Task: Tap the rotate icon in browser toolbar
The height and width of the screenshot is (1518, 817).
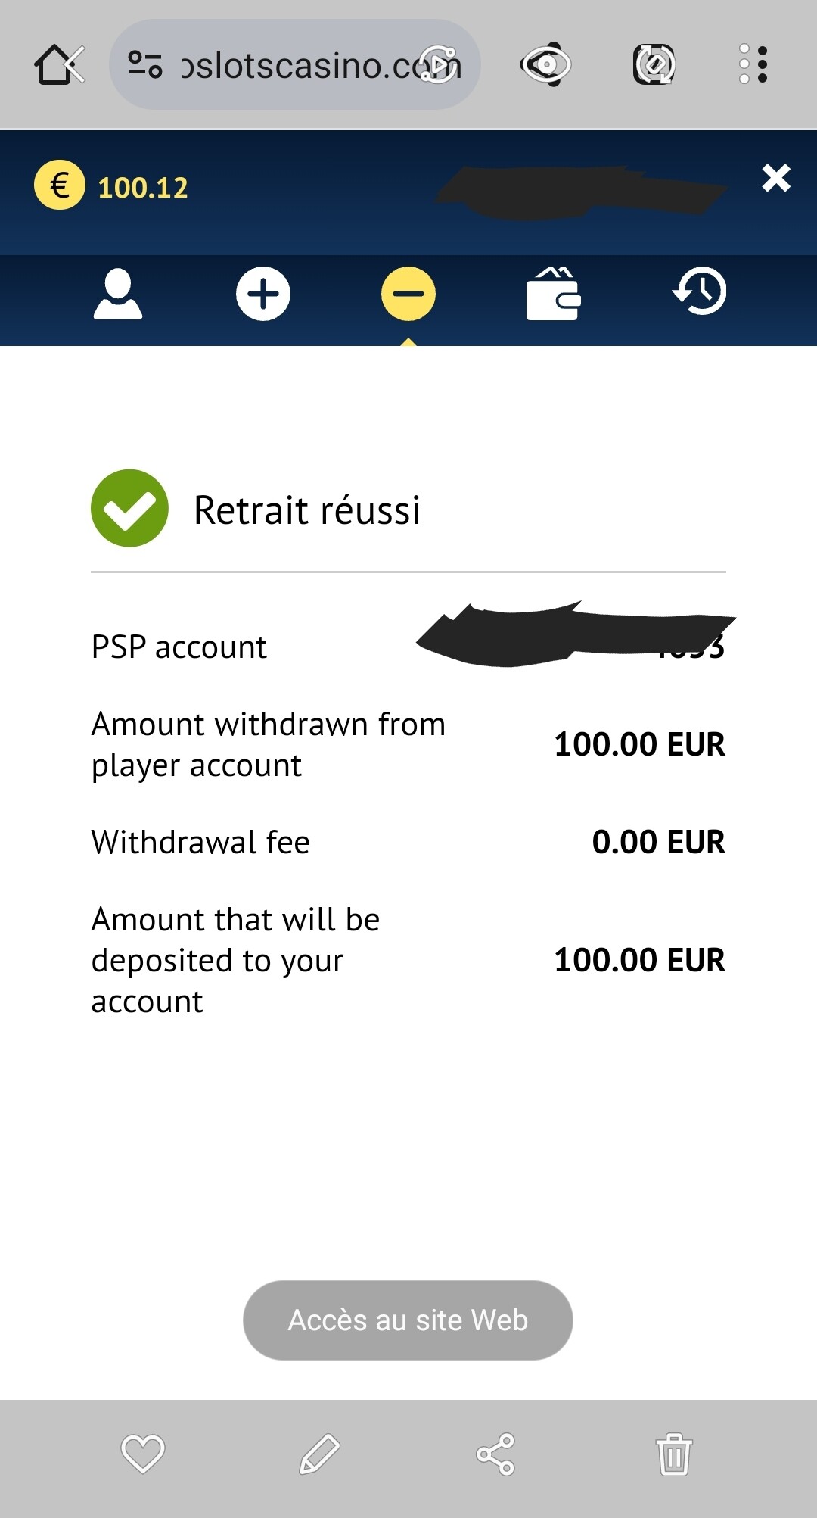Action: coord(654,64)
